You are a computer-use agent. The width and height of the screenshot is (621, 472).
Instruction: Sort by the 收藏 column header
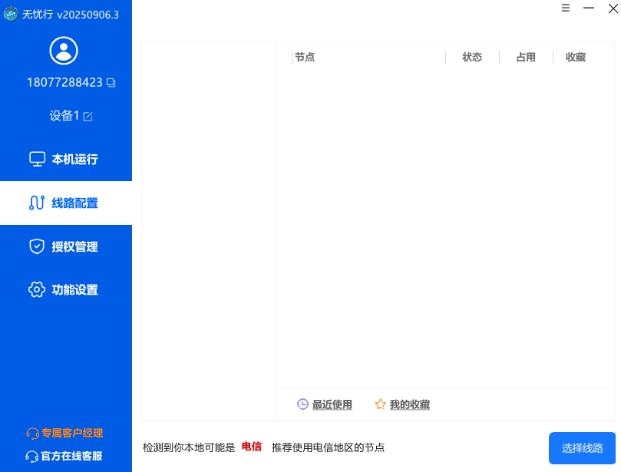(576, 58)
